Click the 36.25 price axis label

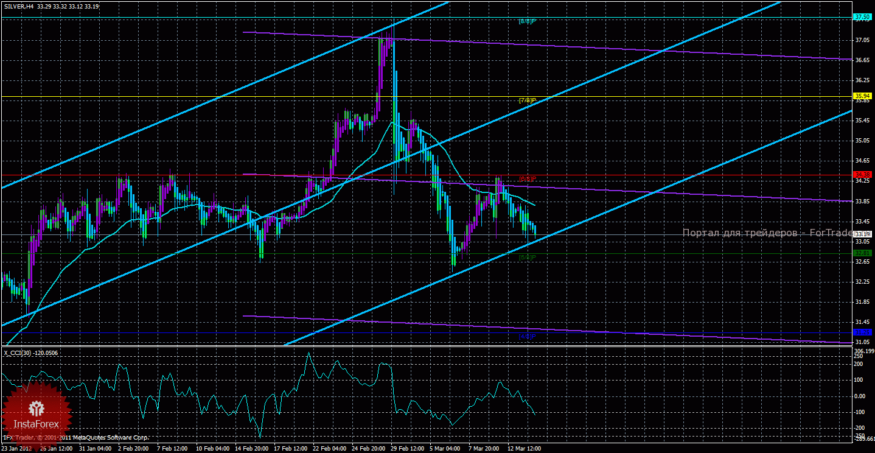[862, 80]
